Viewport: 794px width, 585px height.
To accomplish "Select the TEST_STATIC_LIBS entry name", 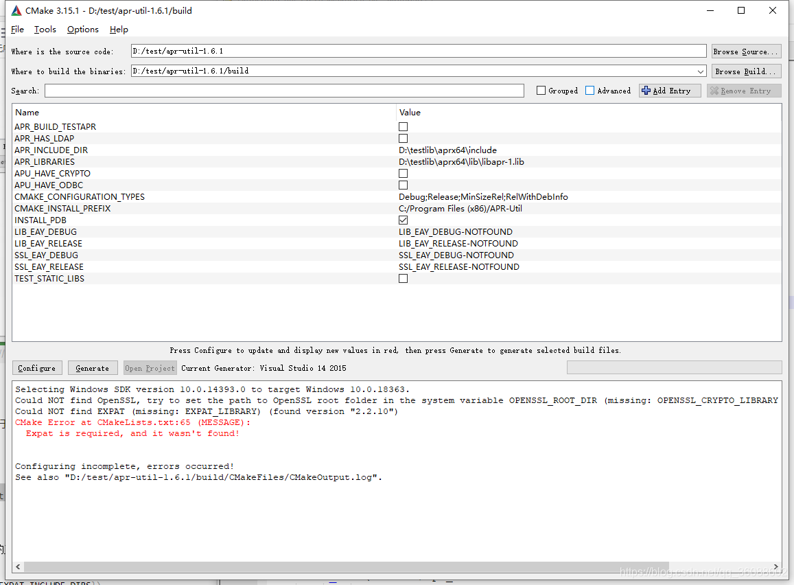I will click(49, 279).
